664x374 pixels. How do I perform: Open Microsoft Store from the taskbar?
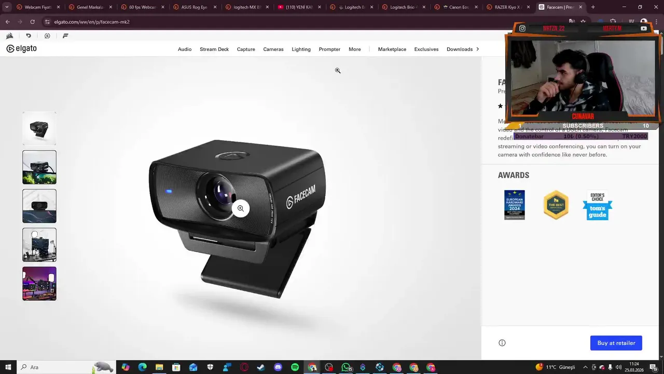click(176, 367)
